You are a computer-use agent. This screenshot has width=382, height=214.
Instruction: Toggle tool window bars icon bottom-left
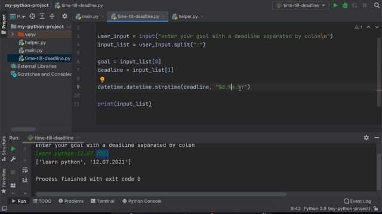click(x=4, y=209)
